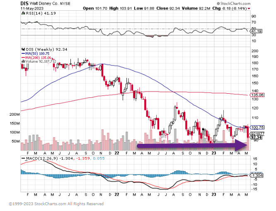The height and width of the screenshot is (211, 276).
Task: Click the -15 label on the MACD axis
Action: 254,189
